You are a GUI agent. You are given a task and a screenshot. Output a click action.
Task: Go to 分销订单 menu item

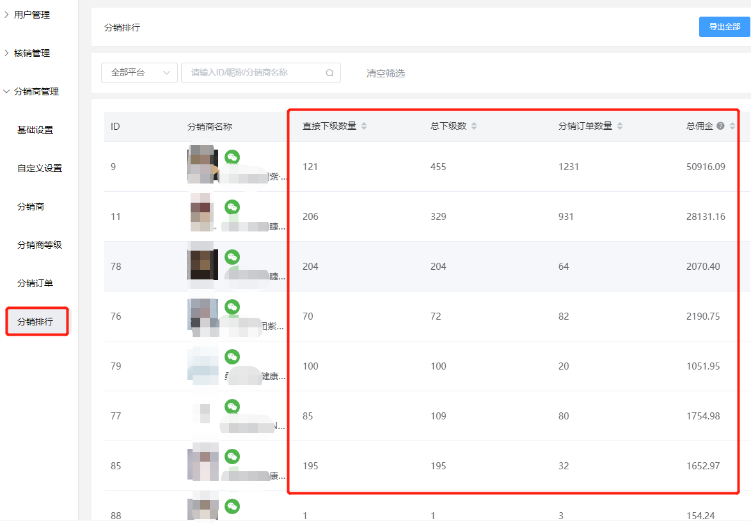[x=35, y=283]
